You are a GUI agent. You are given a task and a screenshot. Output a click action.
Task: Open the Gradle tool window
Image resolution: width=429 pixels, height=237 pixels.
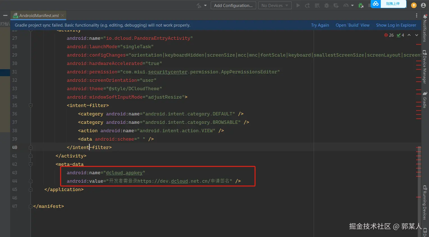coord(425,100)
